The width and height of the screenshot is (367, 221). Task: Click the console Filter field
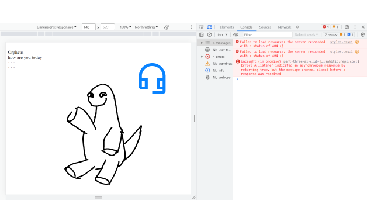tap(268, 34)
